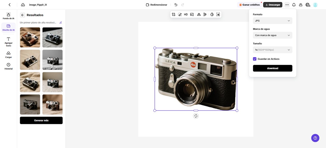Select the crop frame tool

[218, 14]
